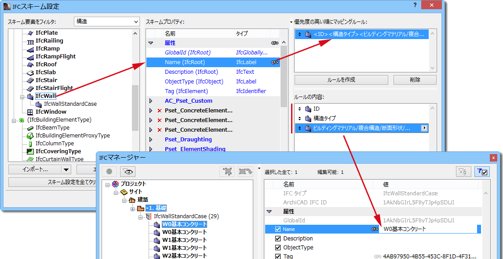Image resolution: width=503 pixels, height=259 pixels.
Task: Select the ObjectType (IfcObject) property row
Action: (213, 82)
